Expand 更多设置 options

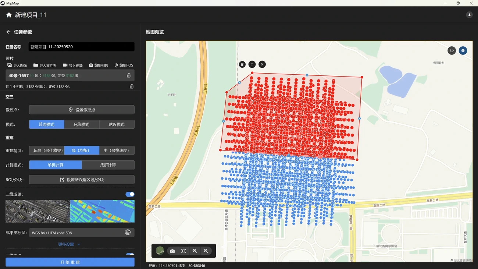69,244
